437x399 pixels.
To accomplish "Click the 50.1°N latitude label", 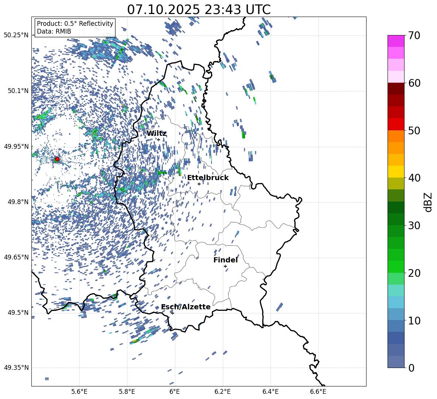I will click(18, 91).
